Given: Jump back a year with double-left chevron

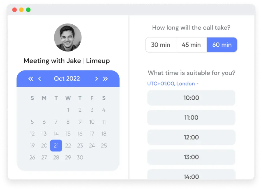Looking at the screenshot, I should pos(31,79).
